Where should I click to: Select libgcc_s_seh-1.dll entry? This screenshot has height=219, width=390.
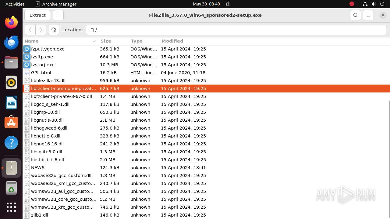(x=206, y=104)
